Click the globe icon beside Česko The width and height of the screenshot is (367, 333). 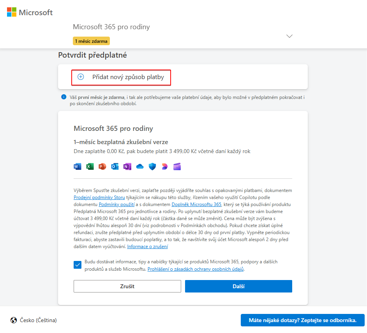14,320
